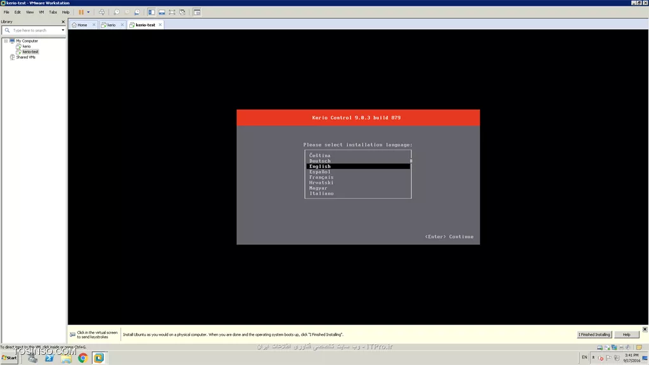Open the VM menu

pos(41,12)
